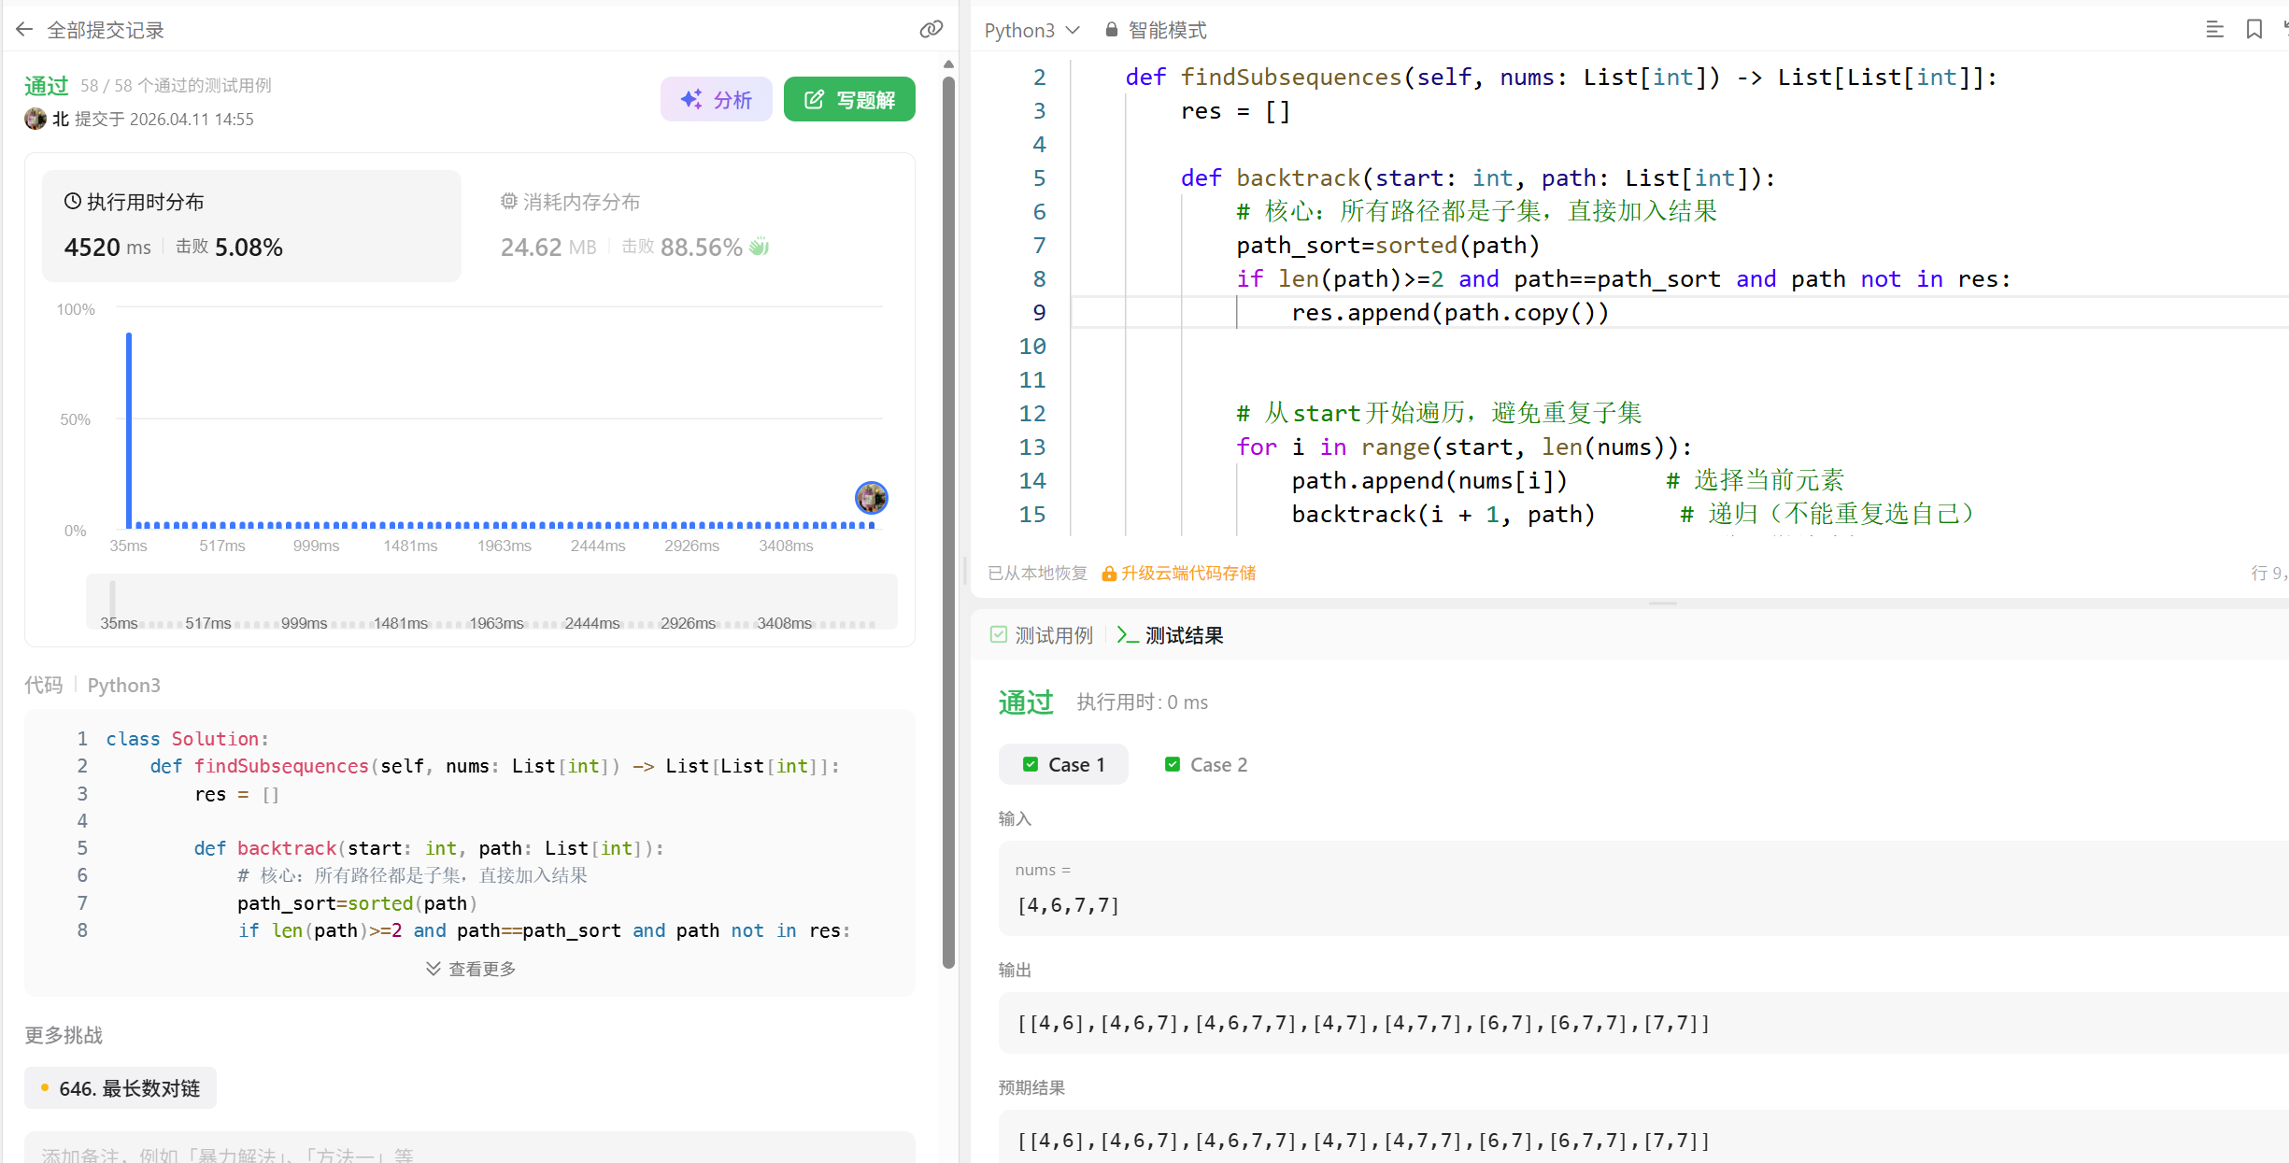Screen dimensions: 2289x1163
Task: Select the Case 2 checkbox tab
Action: tap(1205, 764)
